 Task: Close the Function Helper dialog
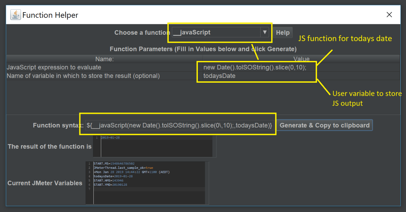[x=389, y=15]
